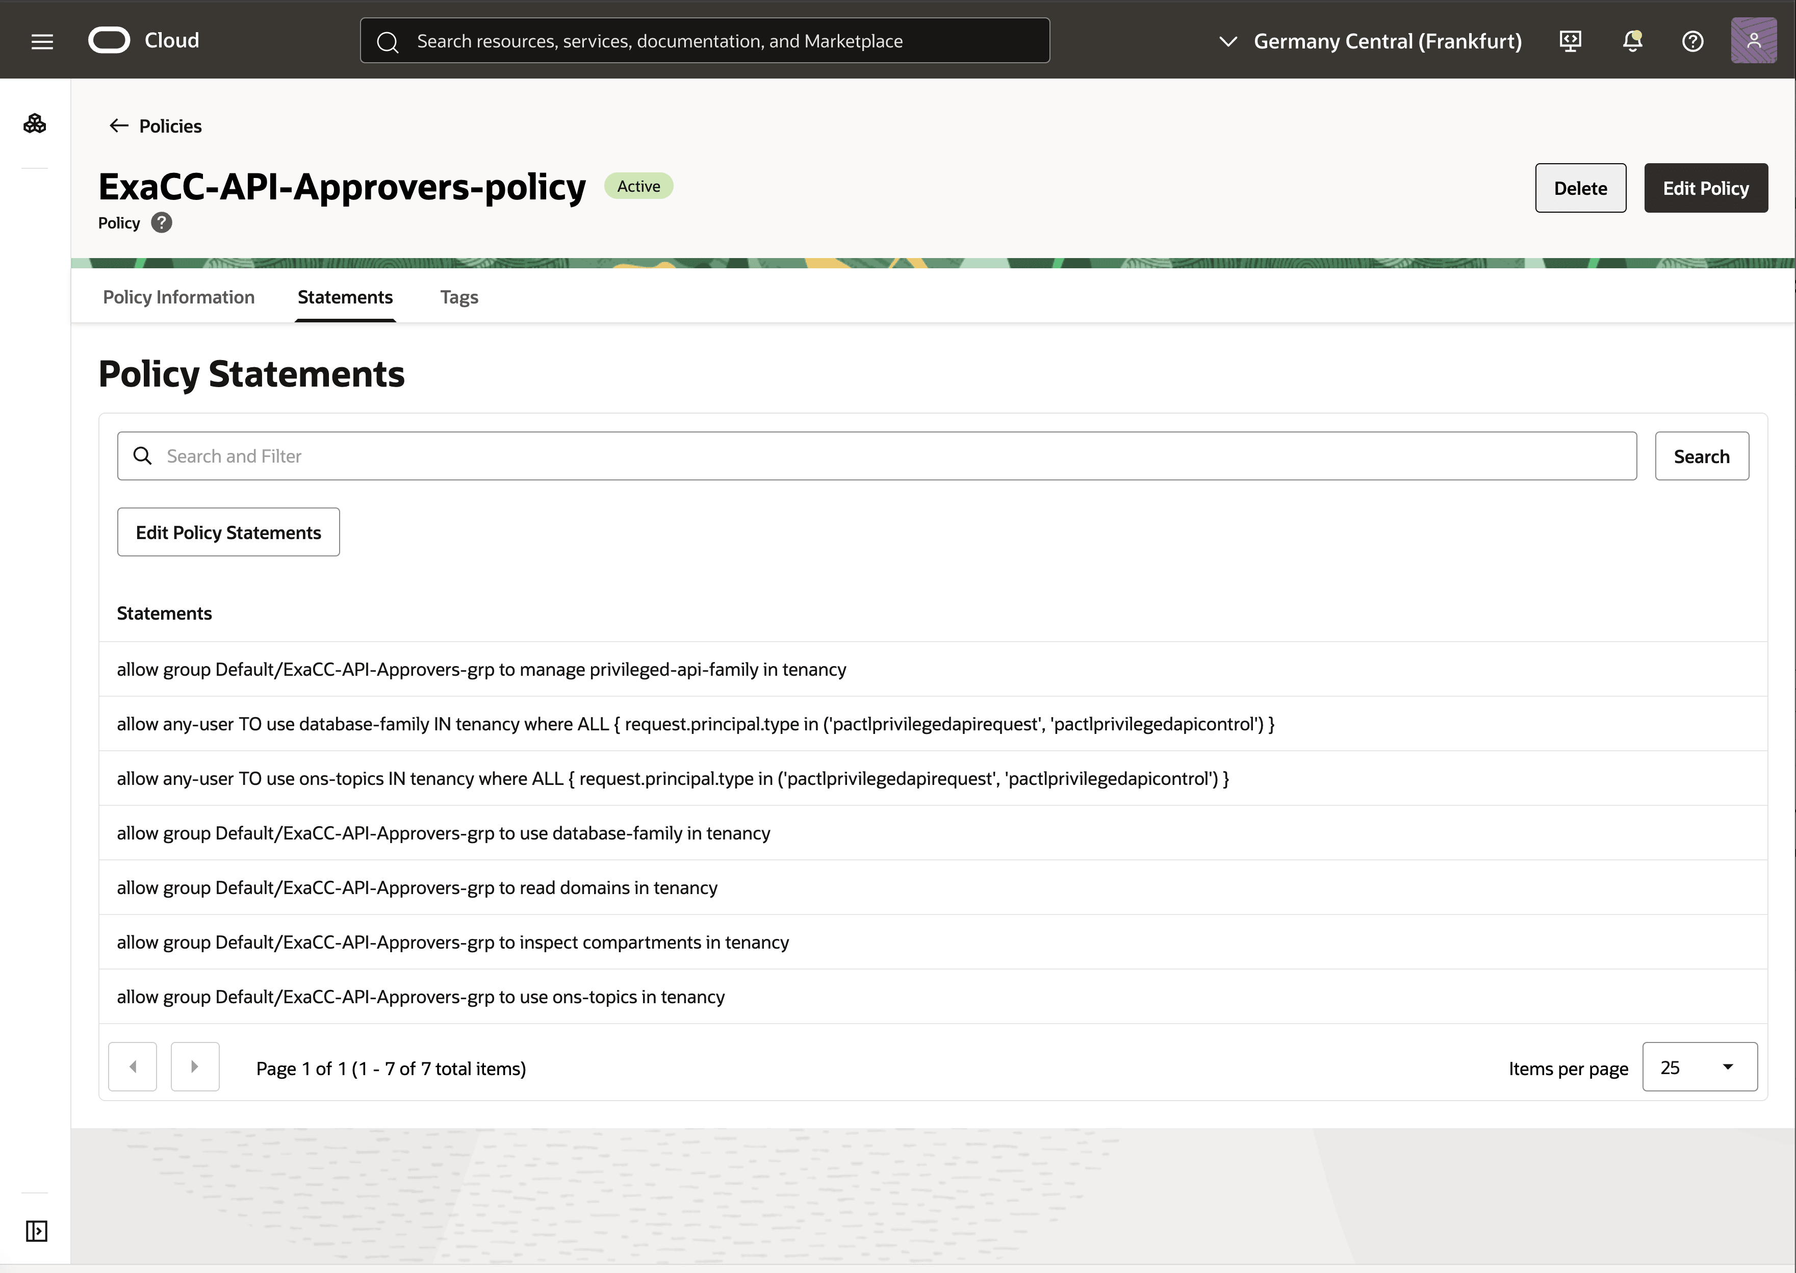The width and height of the screenshot is (1796, 1273).
Task: Switch to the Policy Information tab
Action: tap(178, 297)
